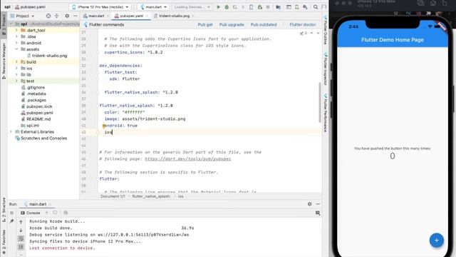
Task: Collapse the assets folder
Action: tap(16, 49)
